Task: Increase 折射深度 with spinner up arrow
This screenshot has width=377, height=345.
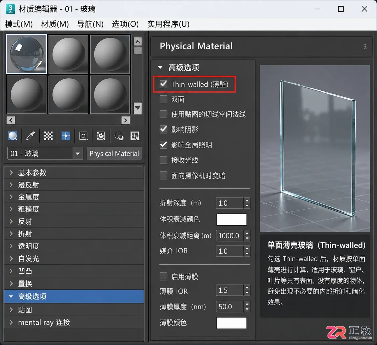Action: coord(247,200)
